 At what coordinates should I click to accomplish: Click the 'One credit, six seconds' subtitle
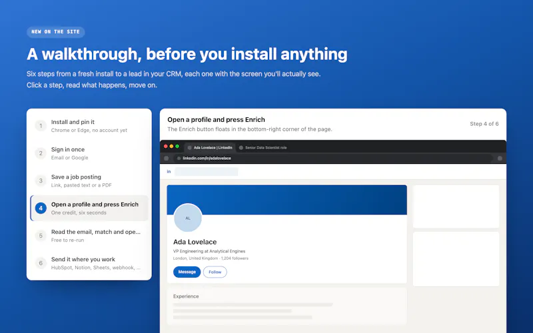79,212
